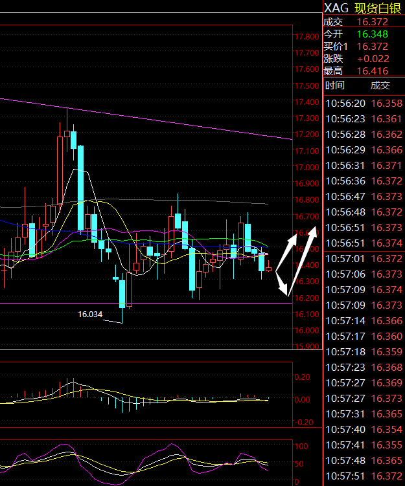Select the 10:57:09 tick priced 16.373
The height and width of the screenshot is (486, 405).
click(x=364, y=305)
